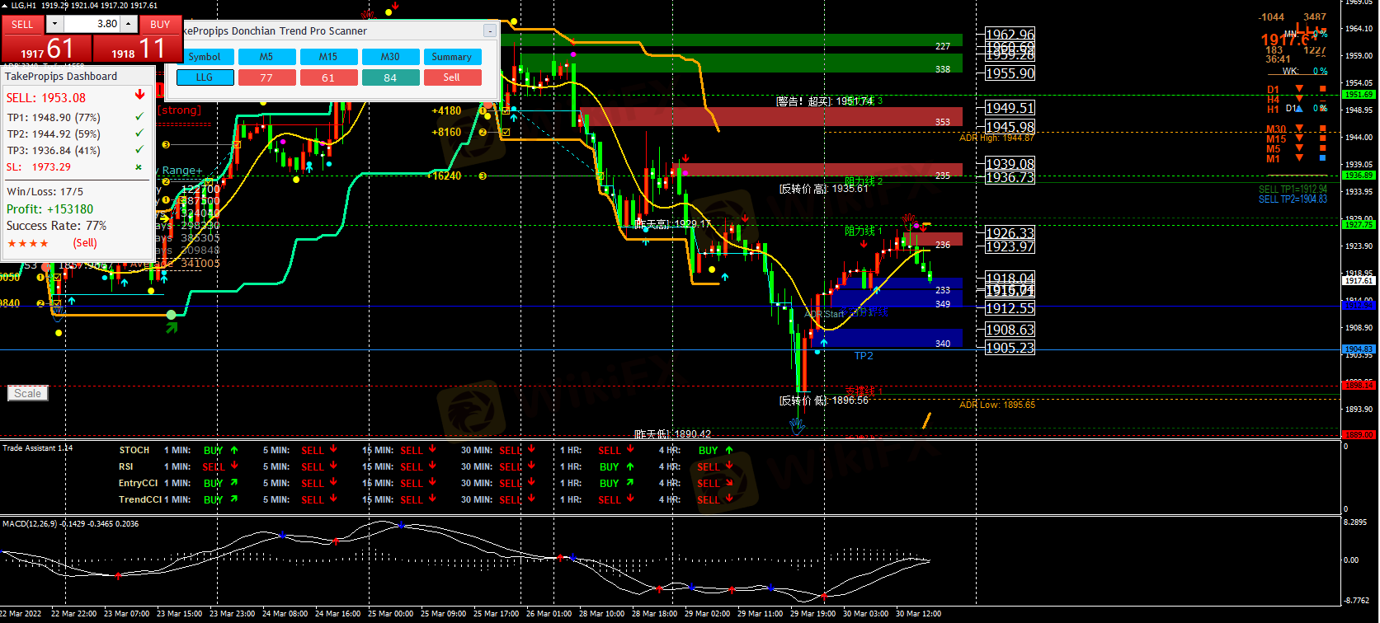
Task: Click the STOCH 1 MIN green up arrow
Action: [234, 450]
